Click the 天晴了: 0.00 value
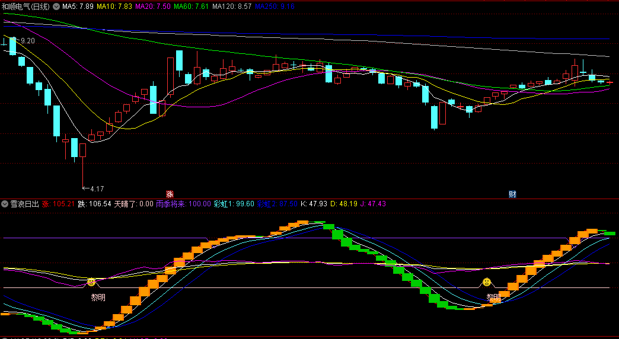Image resolution: width=619 pixels, height=339 pixels. click(133, 204)
